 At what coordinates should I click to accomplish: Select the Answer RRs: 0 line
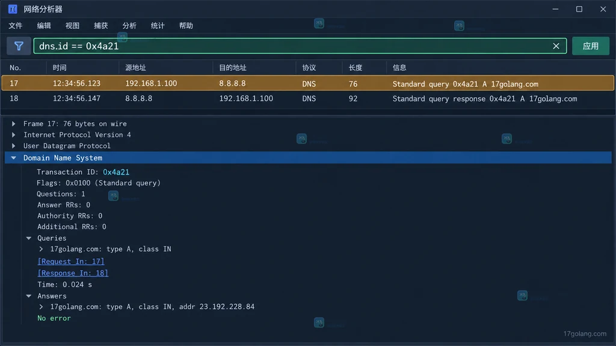[64, 205]
